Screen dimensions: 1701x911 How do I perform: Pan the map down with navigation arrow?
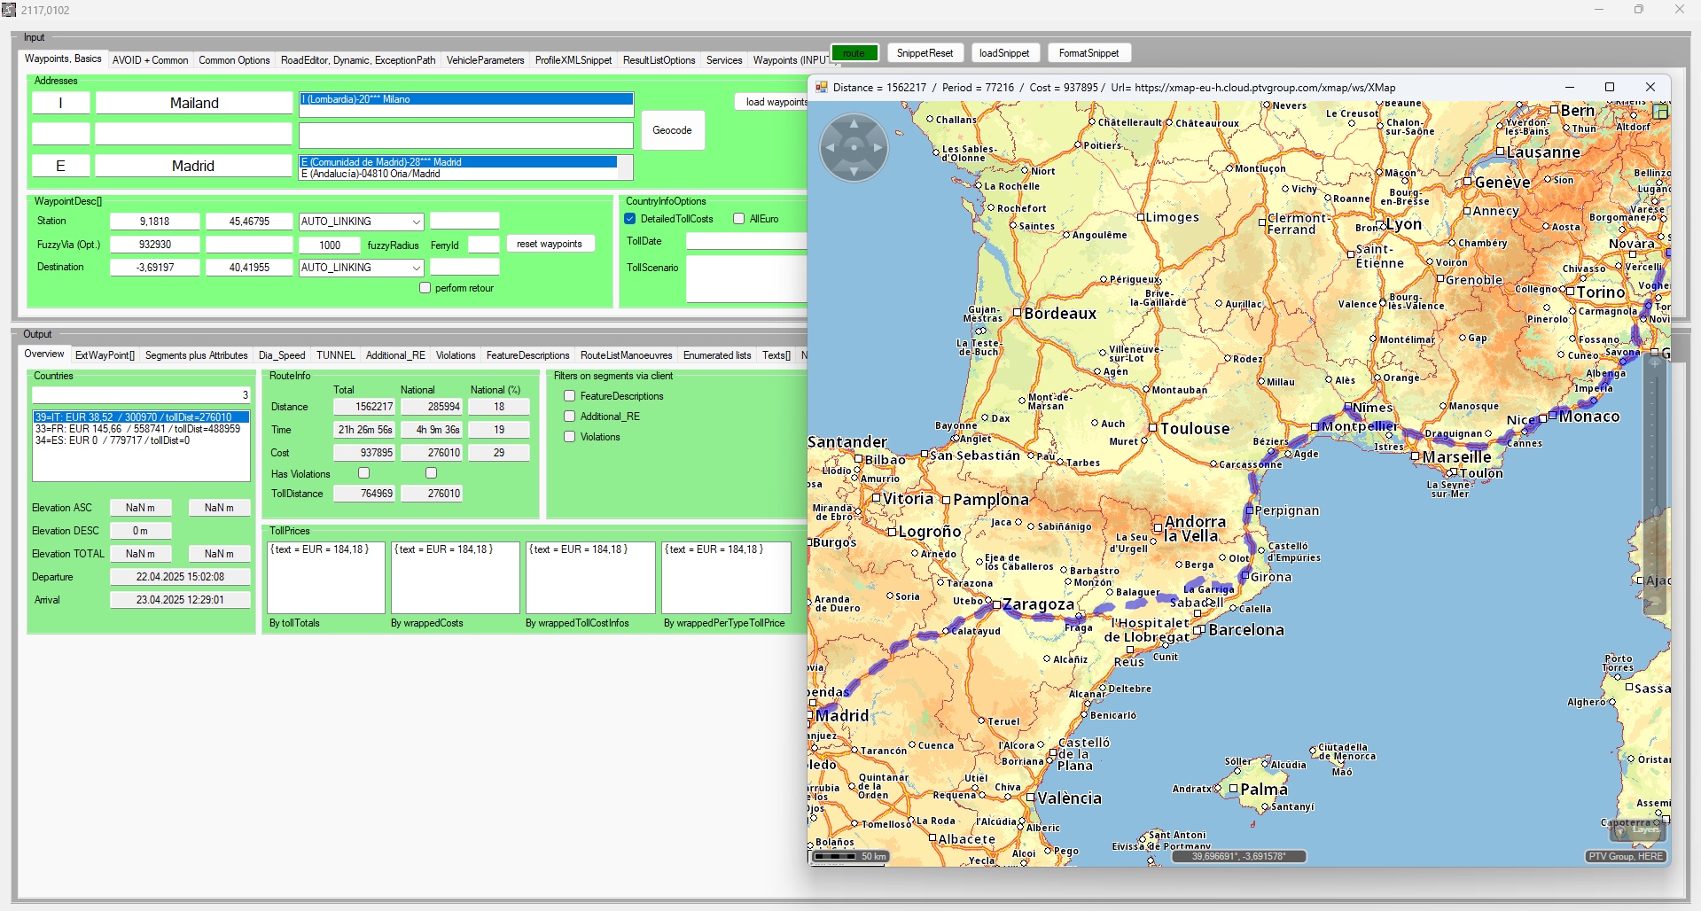pos(854,170)
